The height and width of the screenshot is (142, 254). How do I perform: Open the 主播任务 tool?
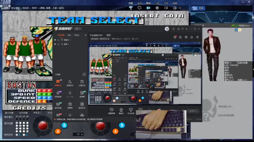point(82,83)
